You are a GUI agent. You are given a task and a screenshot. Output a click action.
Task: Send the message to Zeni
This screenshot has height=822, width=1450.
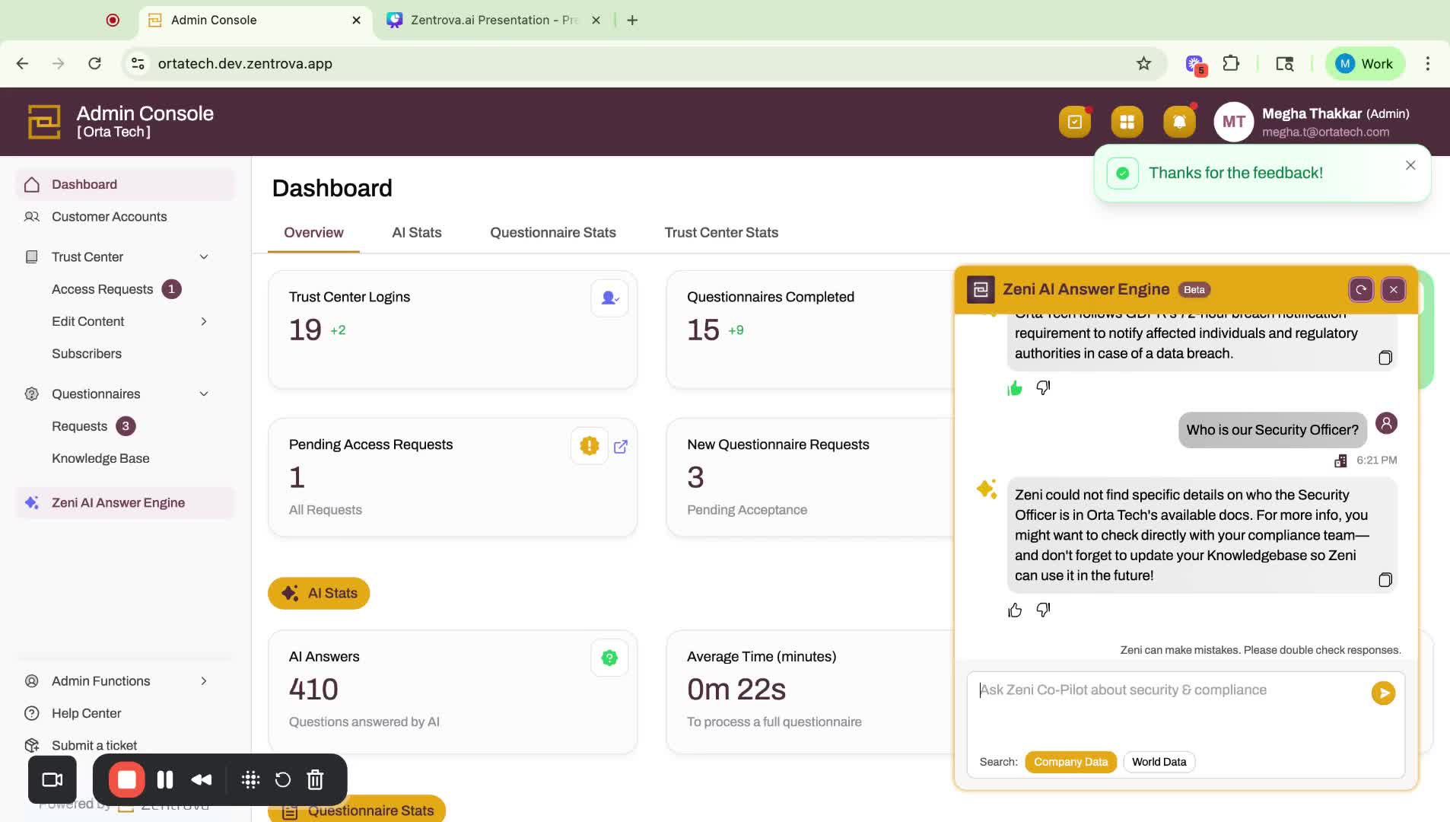click(x=1383, y=693)
